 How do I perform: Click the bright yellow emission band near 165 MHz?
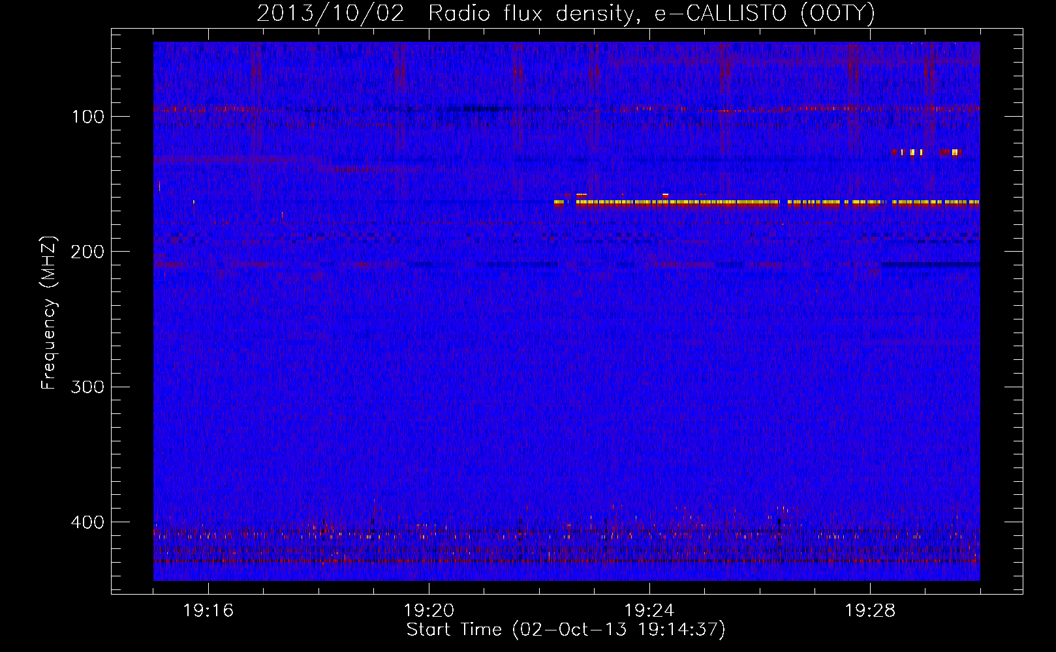click(x=766, y=203)
